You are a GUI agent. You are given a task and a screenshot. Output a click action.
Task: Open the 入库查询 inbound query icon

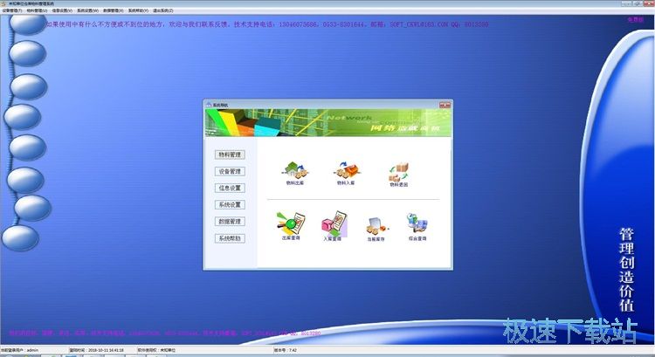click(334, 226)
